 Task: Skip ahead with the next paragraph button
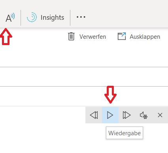[x=126, y=115]
